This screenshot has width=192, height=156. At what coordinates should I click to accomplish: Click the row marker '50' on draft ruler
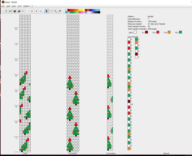point(16,76)
